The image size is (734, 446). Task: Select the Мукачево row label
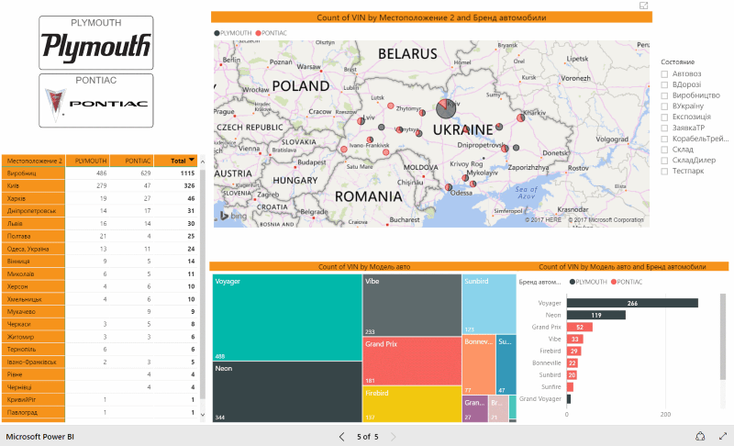coord(21,312)
